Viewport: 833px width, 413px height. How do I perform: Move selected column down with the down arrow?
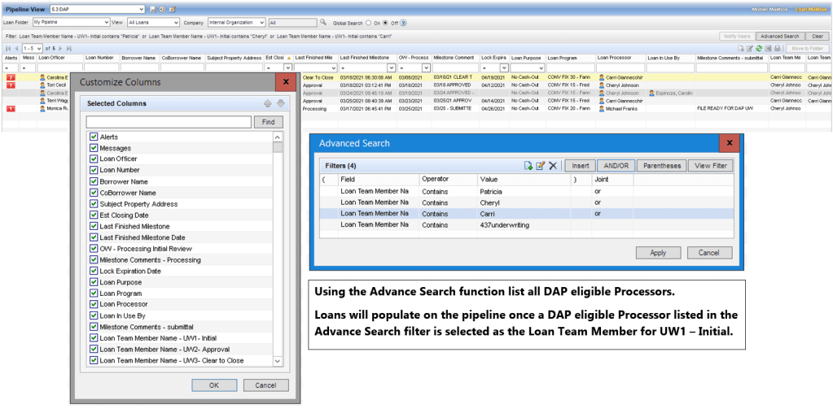[x=280, y=103]
